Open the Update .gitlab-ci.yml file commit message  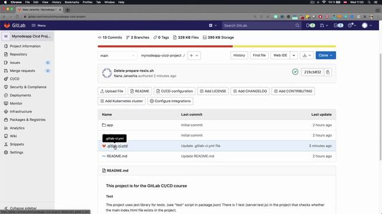(x=201, y=146)
